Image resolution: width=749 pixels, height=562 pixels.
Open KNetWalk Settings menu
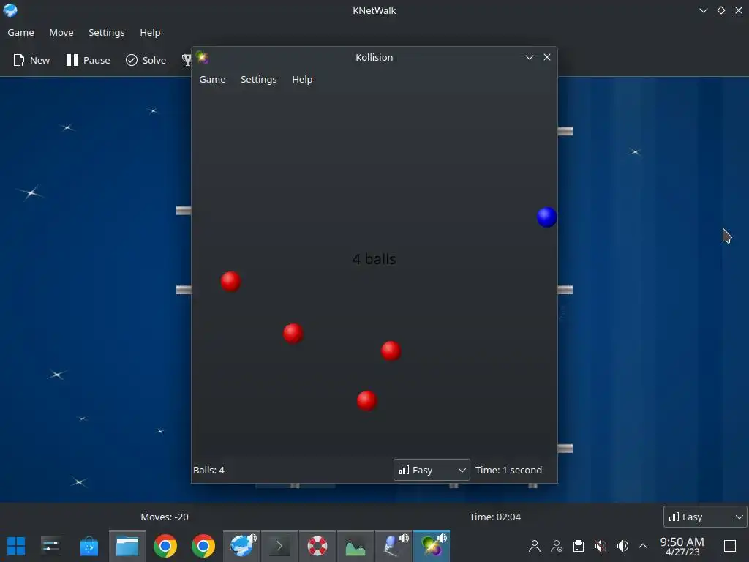click(x=107, y=32)
